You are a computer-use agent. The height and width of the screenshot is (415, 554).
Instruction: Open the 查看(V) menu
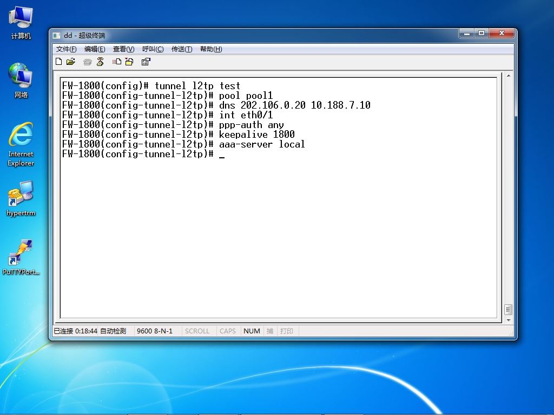tap(124, 49)
